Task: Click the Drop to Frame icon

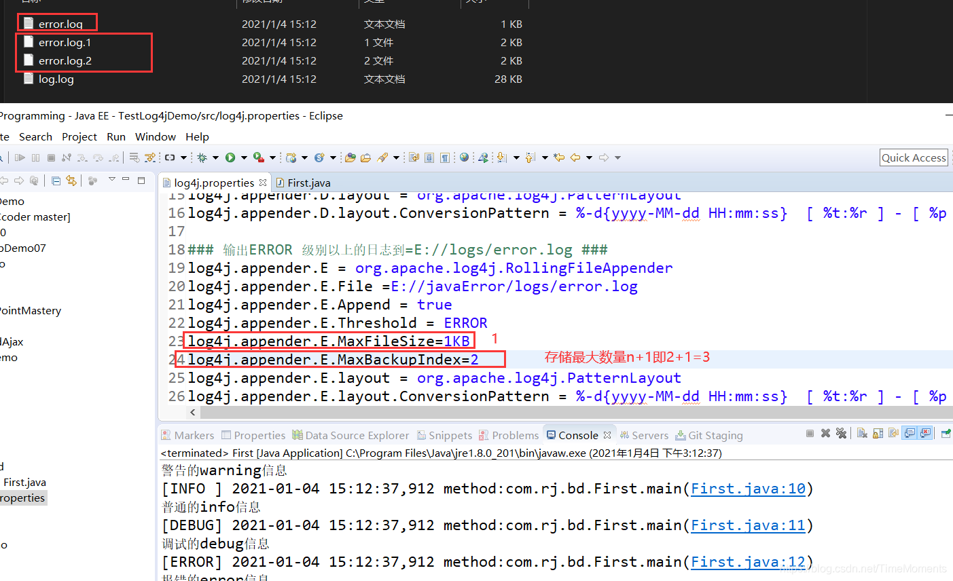Action: (134, 157)
